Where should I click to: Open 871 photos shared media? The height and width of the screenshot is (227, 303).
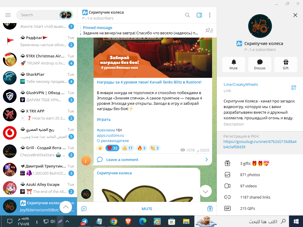click(x=260, y=175)
